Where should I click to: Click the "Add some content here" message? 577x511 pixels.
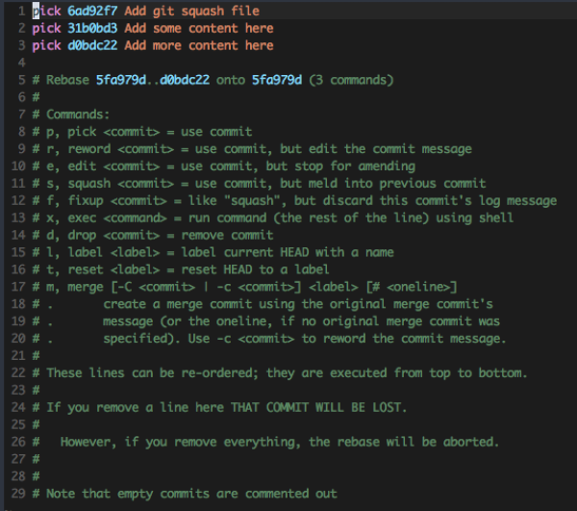click(199, 27)
